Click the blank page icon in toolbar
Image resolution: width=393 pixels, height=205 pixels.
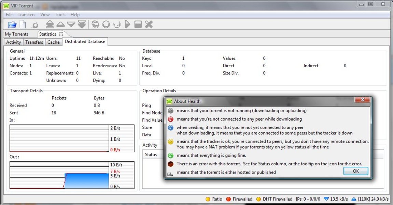pyautogui.click(x=23, y=24)
